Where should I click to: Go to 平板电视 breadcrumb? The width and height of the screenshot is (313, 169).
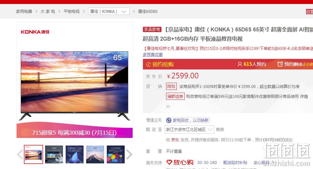coord(72,12)
